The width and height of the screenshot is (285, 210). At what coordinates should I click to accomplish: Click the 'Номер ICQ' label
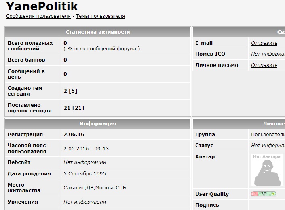point(210,54)
